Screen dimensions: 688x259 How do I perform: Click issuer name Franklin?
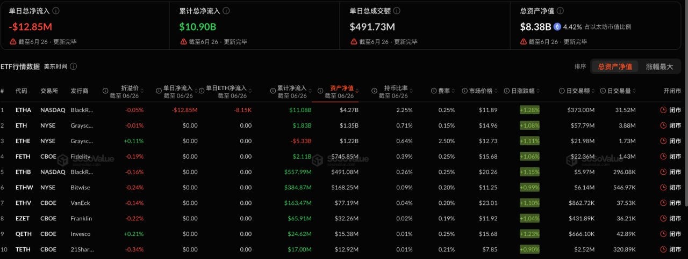click(x=81, y=218)
